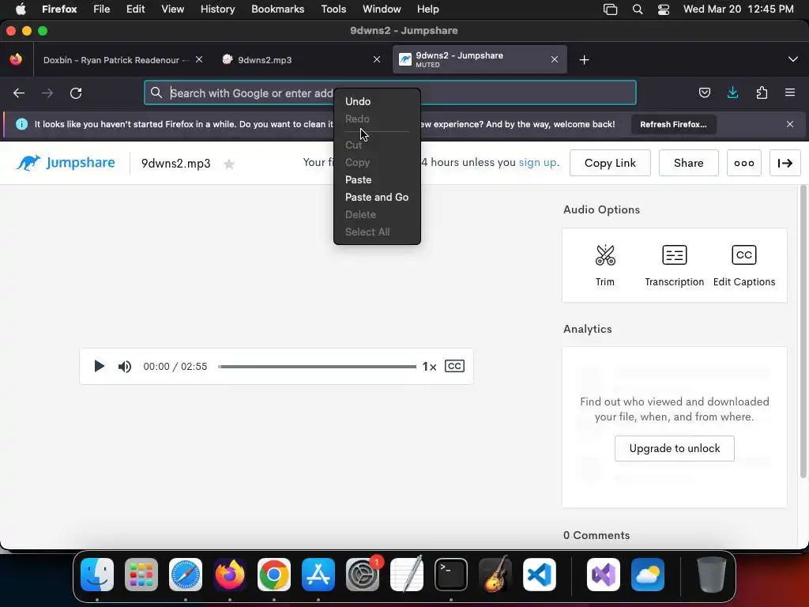Follow the sign up link
This screenshot has width=809, height=607.
point(537,162)
